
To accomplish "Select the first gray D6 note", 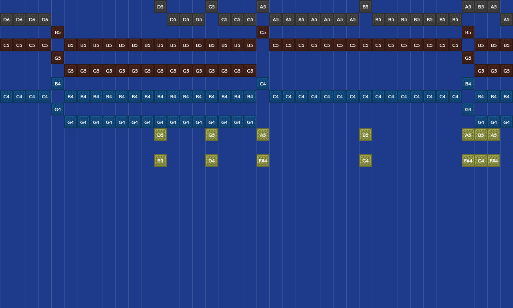I will pyautogui.click(x=6, y=19).
